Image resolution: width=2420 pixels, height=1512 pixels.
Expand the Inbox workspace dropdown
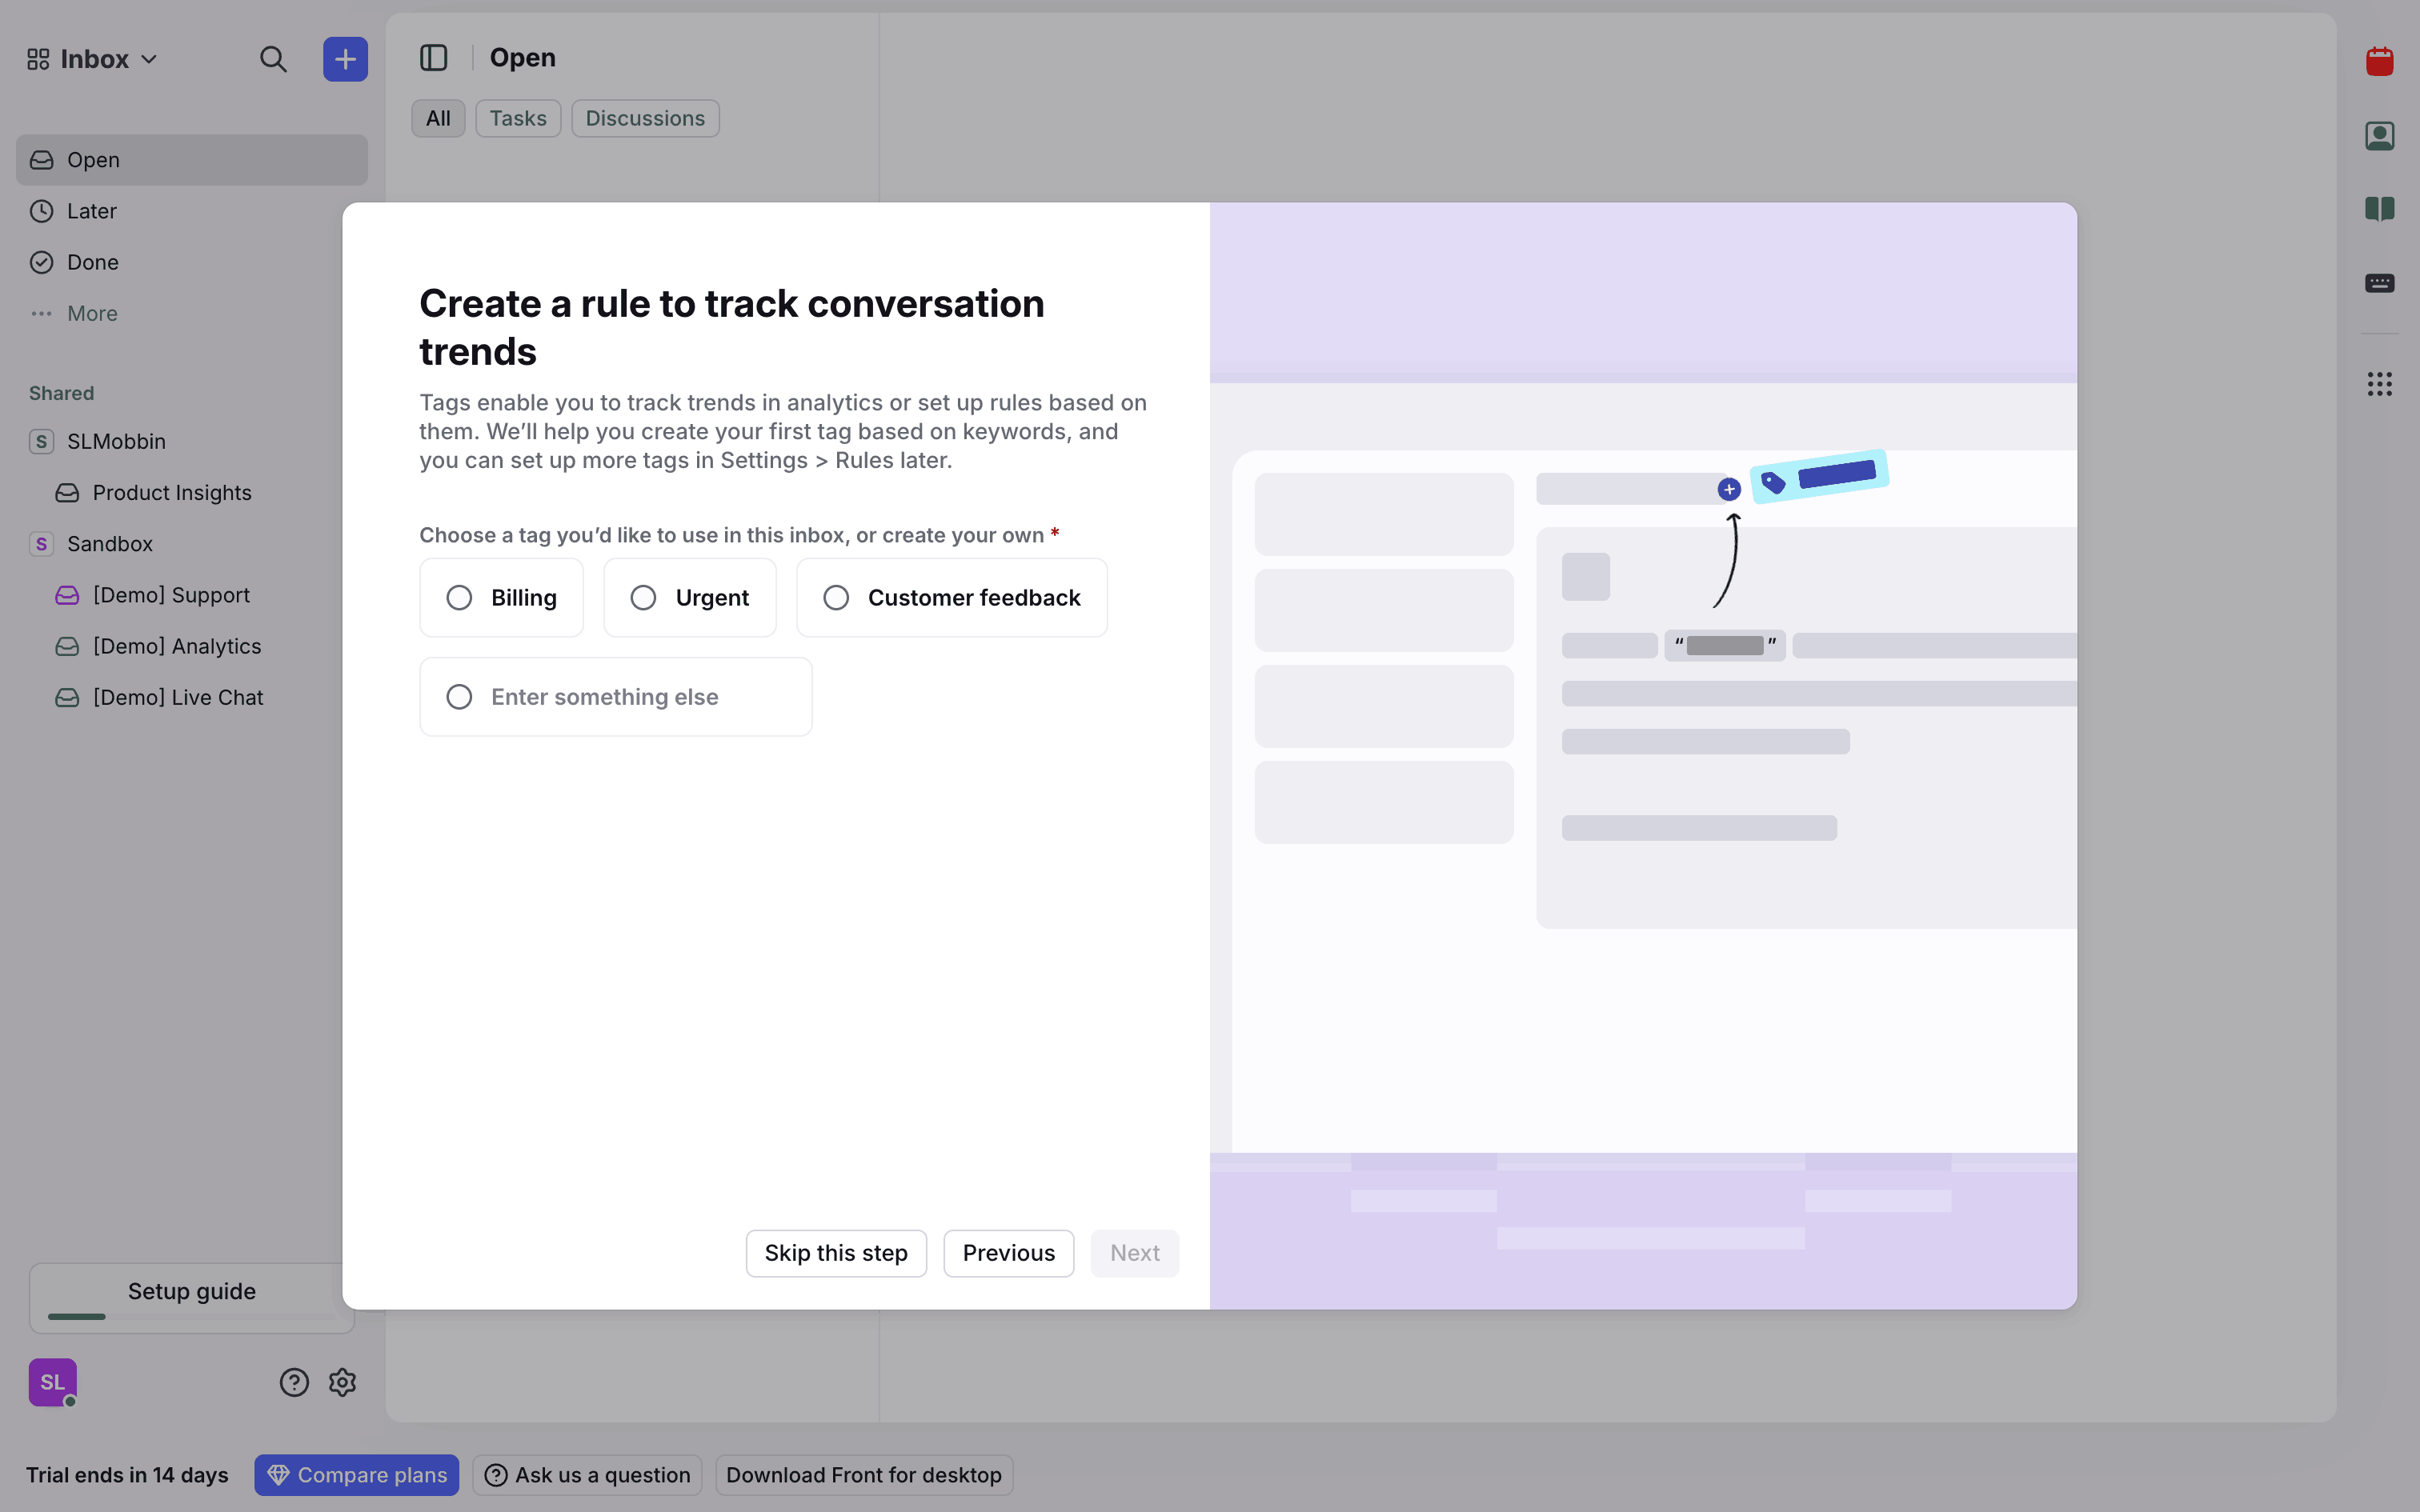tap(94, 59)
